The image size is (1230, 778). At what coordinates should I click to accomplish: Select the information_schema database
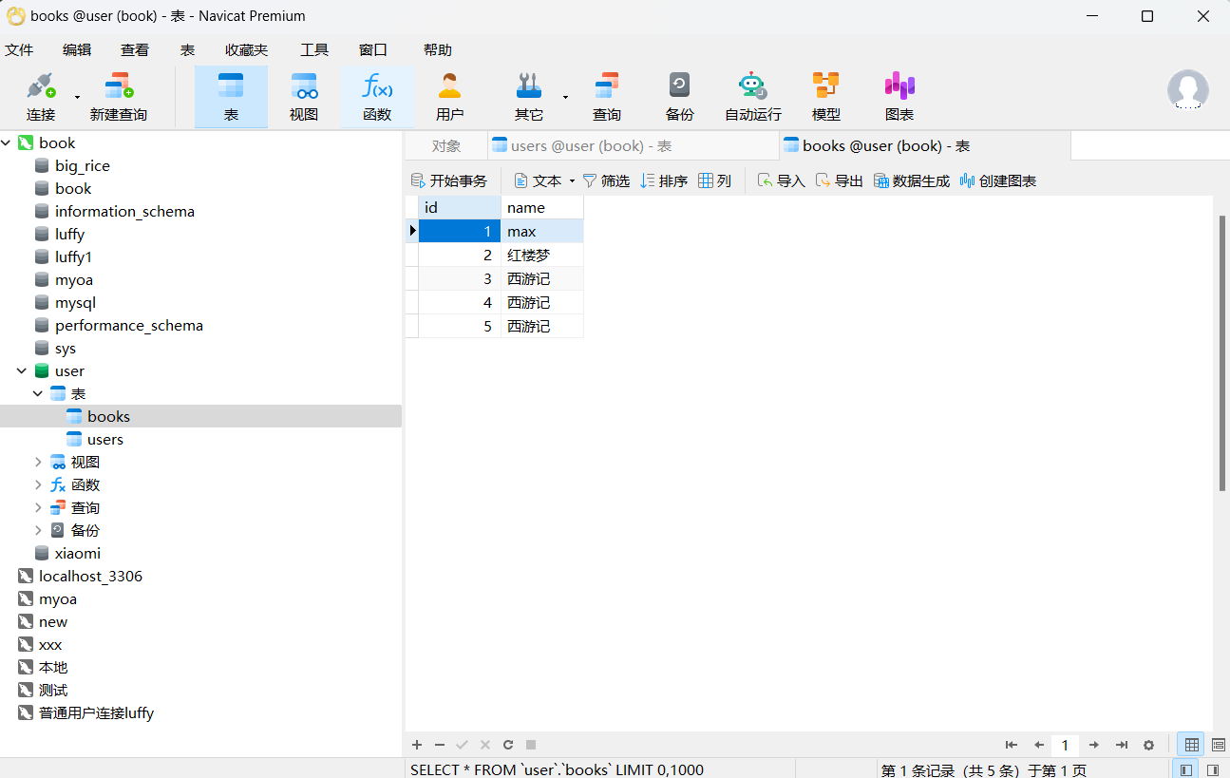(x=124, y=211)
